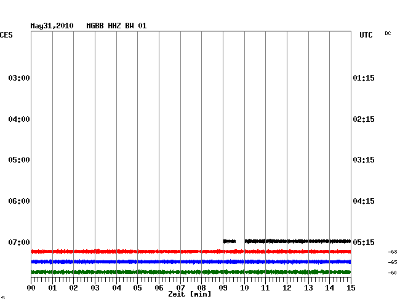
Task: Click minute tick label 06
Action: click(159, 288)
